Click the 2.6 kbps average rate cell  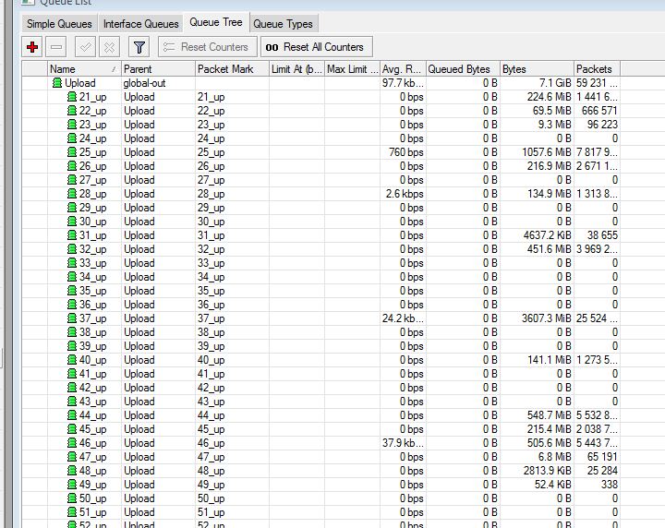pyautogui.click(x=405, y=194)
